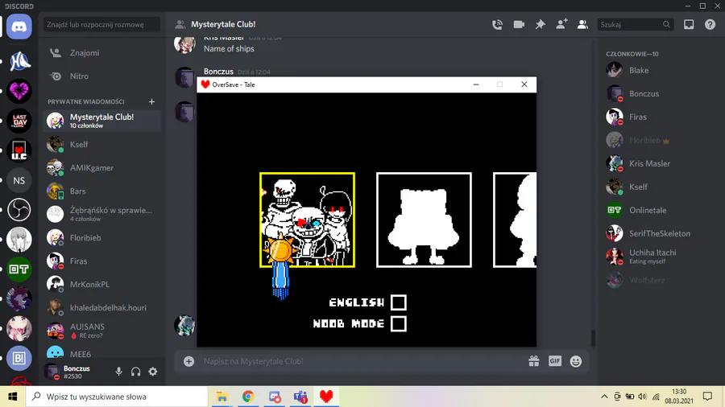Open the server with blue HA logo

19,61
